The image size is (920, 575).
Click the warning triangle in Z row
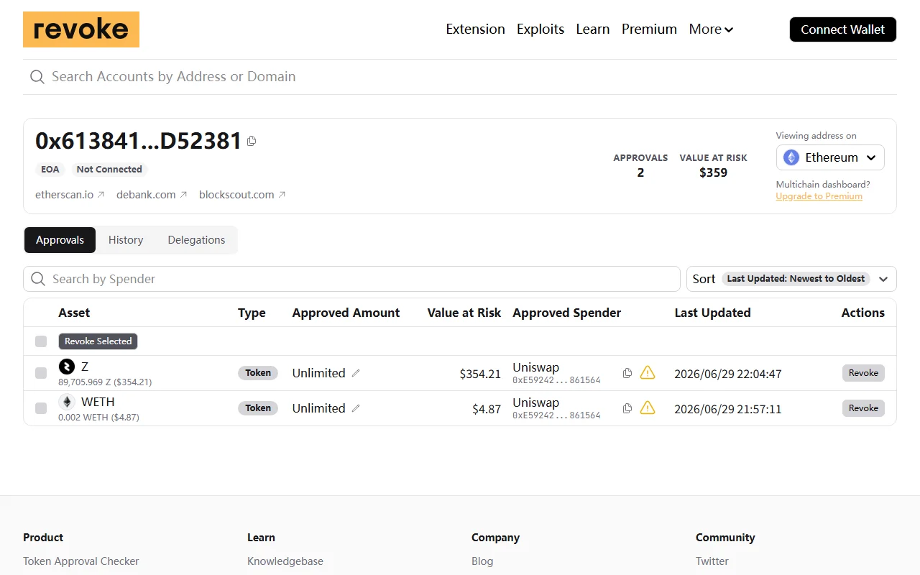(648, 372)
